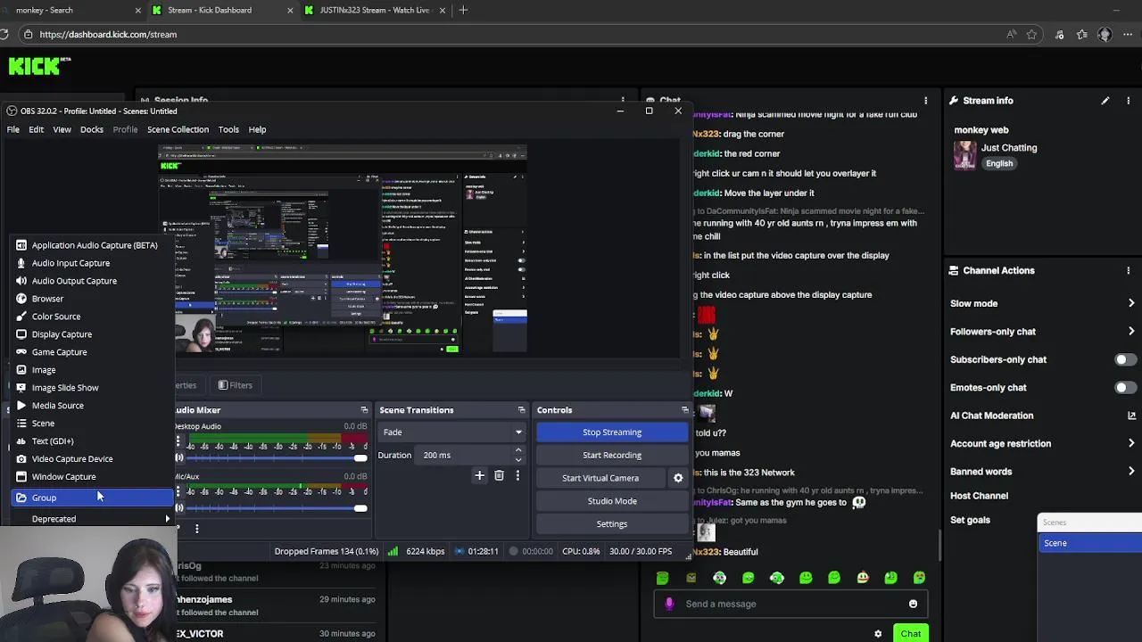The width and height of the screenshot is (1142, 642).
Task: Click the Group folder icon
Action: [21, 498]
